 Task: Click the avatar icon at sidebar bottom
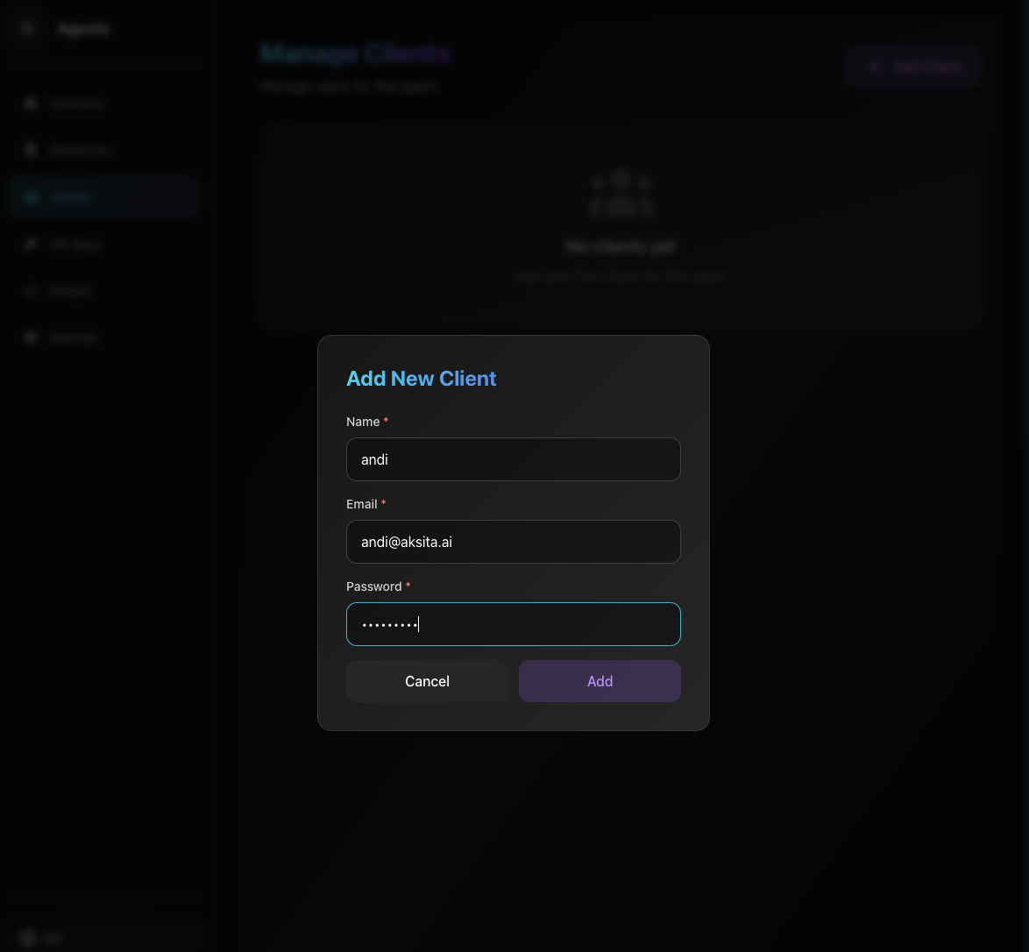click(x=29, y=938)
